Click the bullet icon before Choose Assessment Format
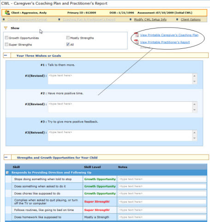 pos(4,19)
